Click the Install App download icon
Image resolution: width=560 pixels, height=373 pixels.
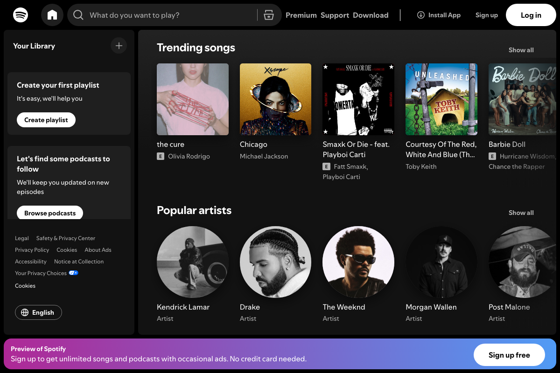[420, 15]
